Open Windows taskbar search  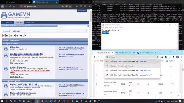pyautogui.click(x=6, y=101)
